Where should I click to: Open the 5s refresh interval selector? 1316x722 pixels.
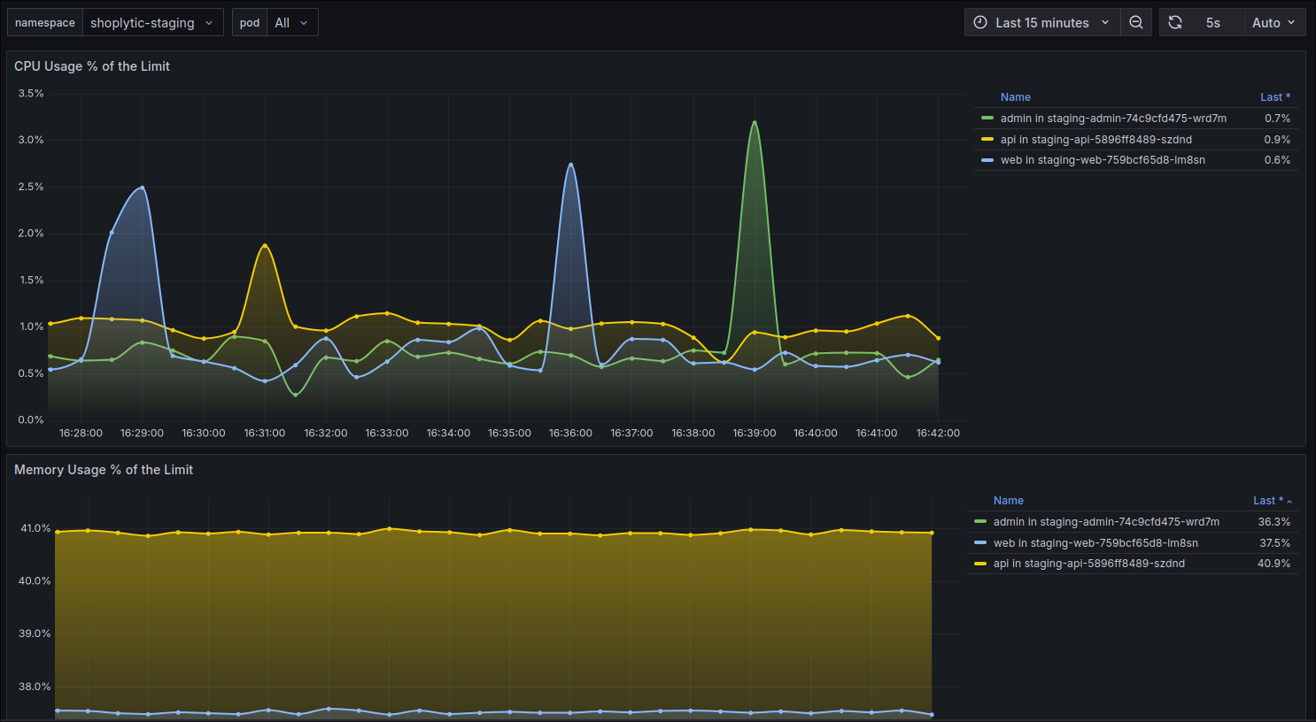click(x=1213, y=23)
